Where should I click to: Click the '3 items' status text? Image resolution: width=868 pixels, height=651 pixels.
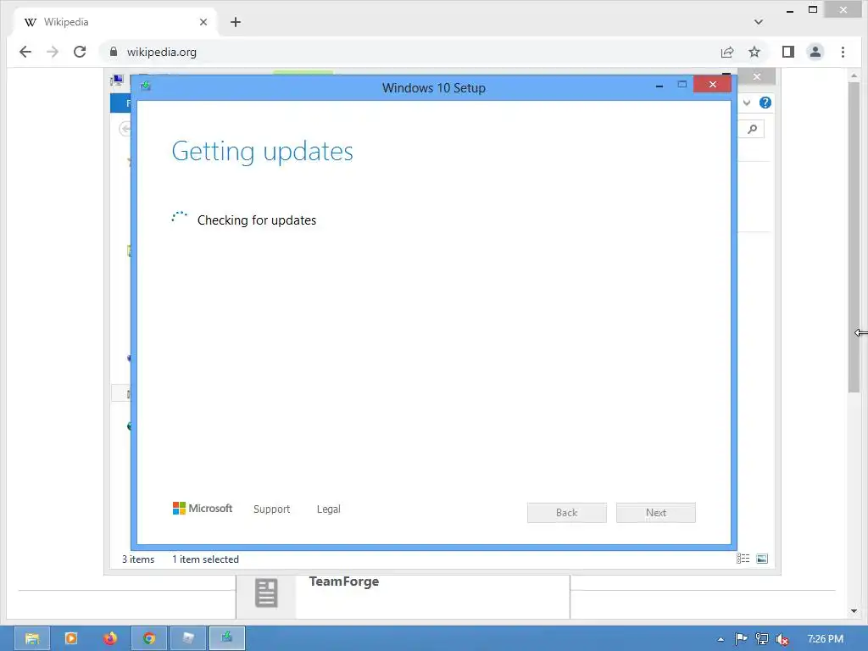tap(138, 559)
